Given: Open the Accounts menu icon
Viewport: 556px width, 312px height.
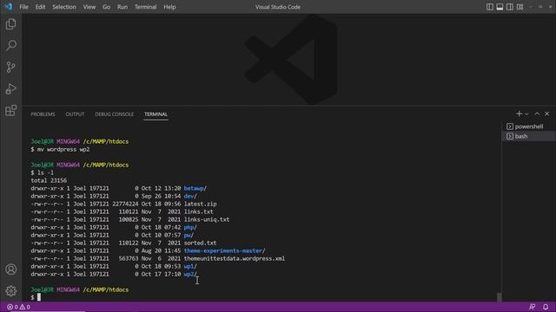Looking at the screenshot, I should point(11,270).
